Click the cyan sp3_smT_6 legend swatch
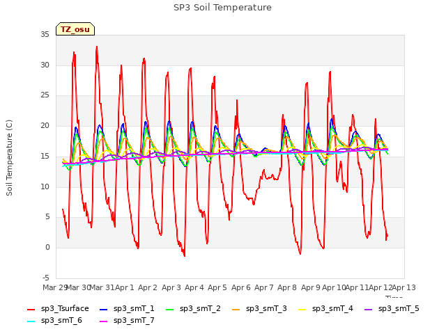 coord(31,321)
